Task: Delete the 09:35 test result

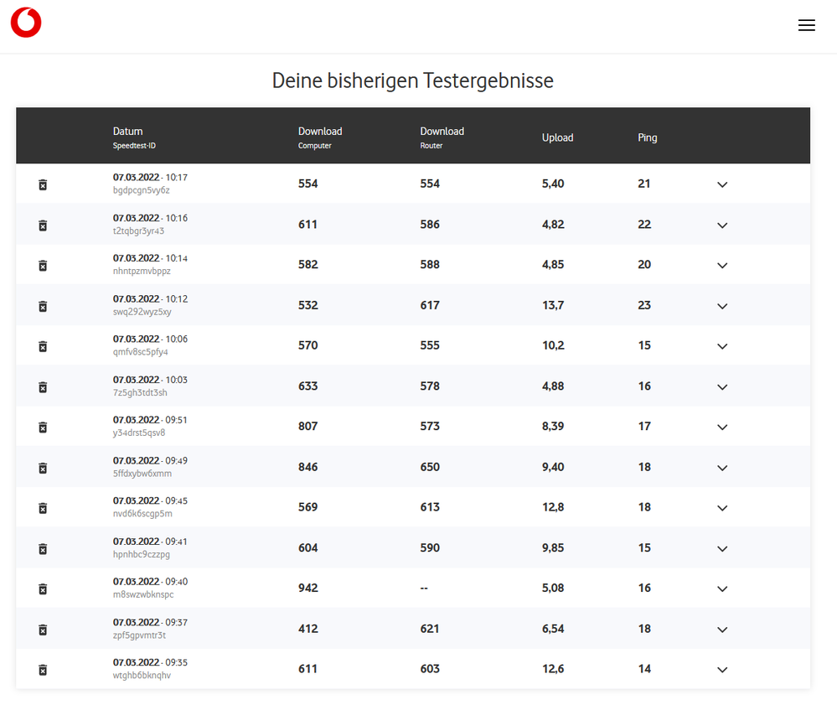Action: [44, 670]
